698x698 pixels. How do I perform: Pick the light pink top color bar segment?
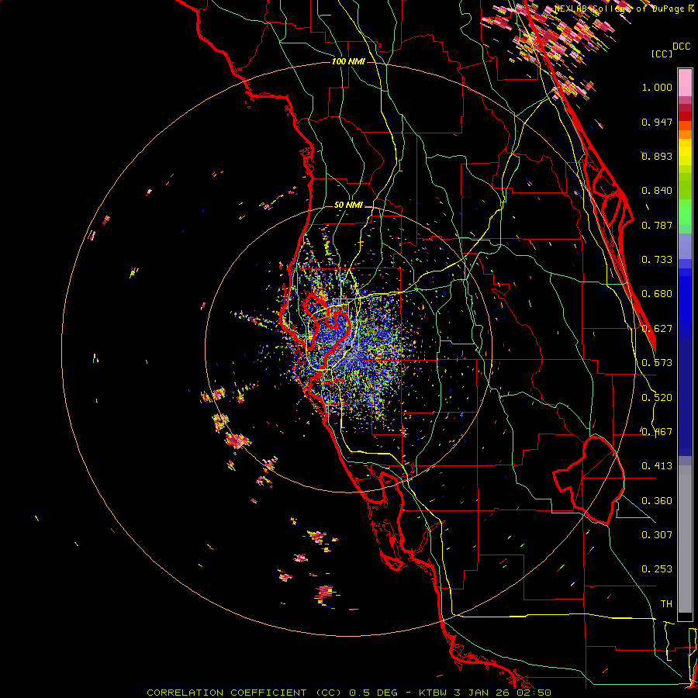(685, 83)
